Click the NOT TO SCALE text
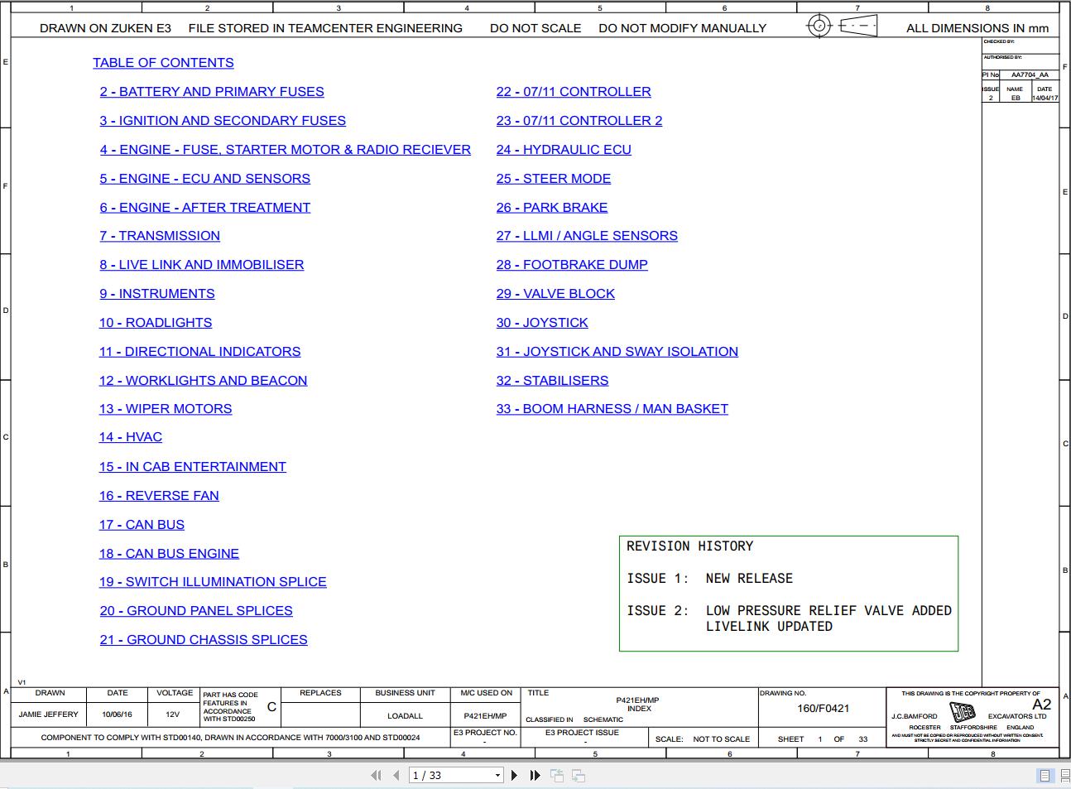 point(721,739)
